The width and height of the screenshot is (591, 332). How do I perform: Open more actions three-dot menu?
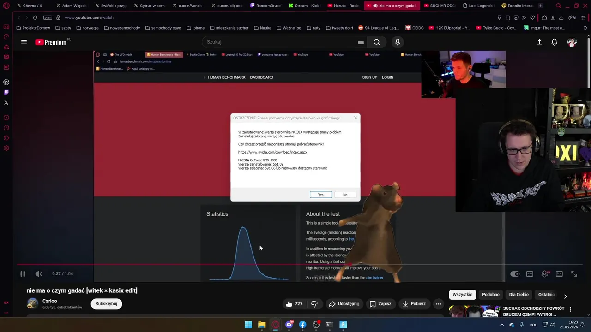439,304
